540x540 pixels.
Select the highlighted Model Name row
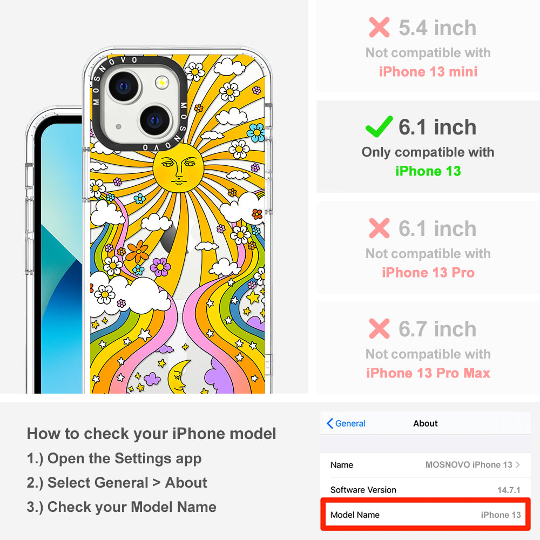(x=426, y=514)
